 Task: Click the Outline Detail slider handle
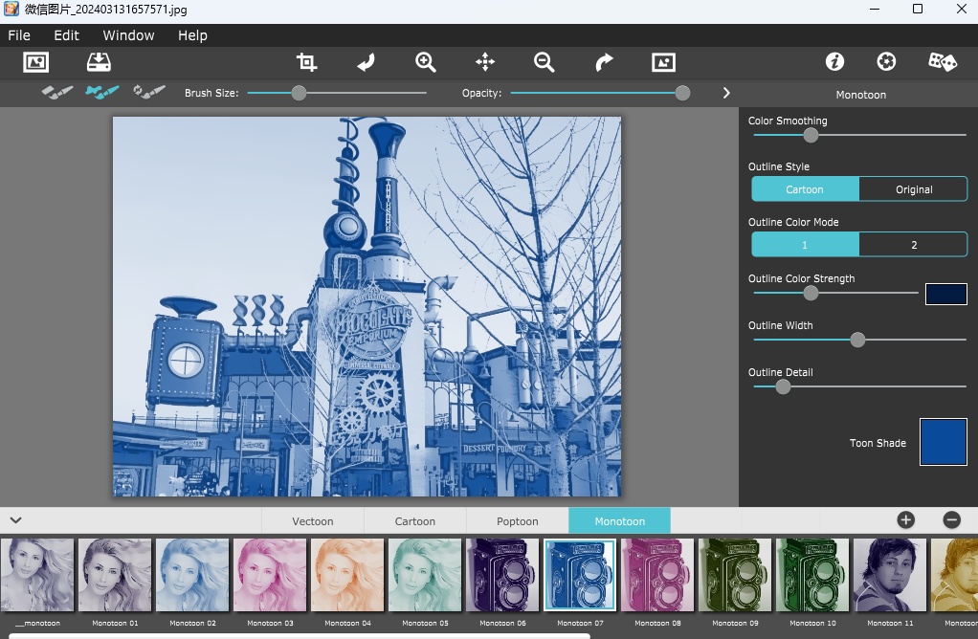coord(783,386)
